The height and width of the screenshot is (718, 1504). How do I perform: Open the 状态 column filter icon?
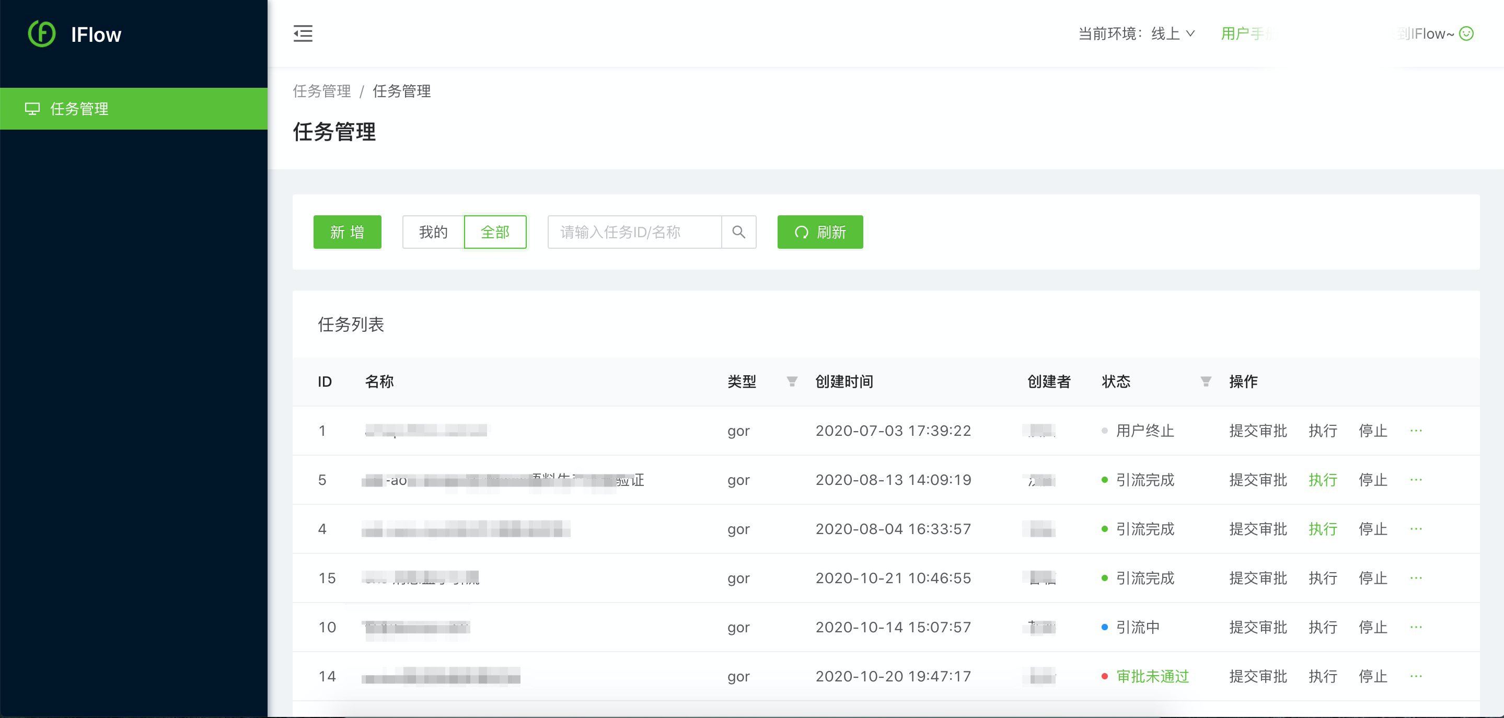(1205, 381)
